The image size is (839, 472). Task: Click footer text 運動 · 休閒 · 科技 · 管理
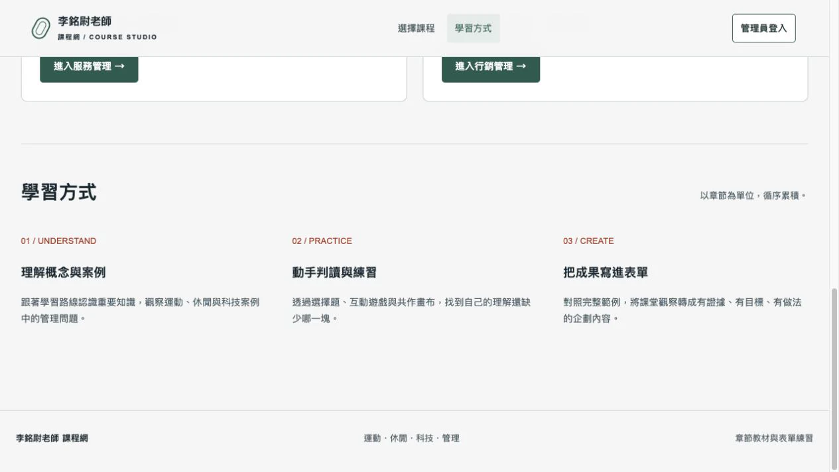pyautogui.click(x=411, y=438)
